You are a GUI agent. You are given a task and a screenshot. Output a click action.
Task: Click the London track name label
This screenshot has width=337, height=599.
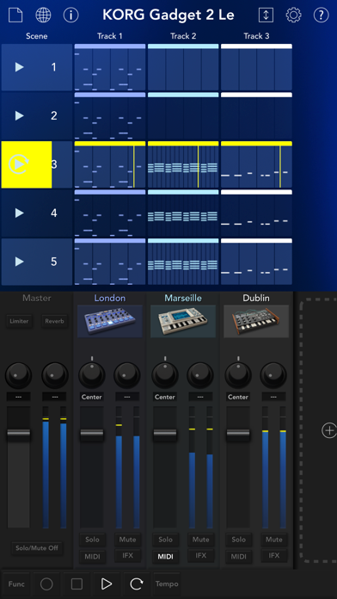[110, 298]
